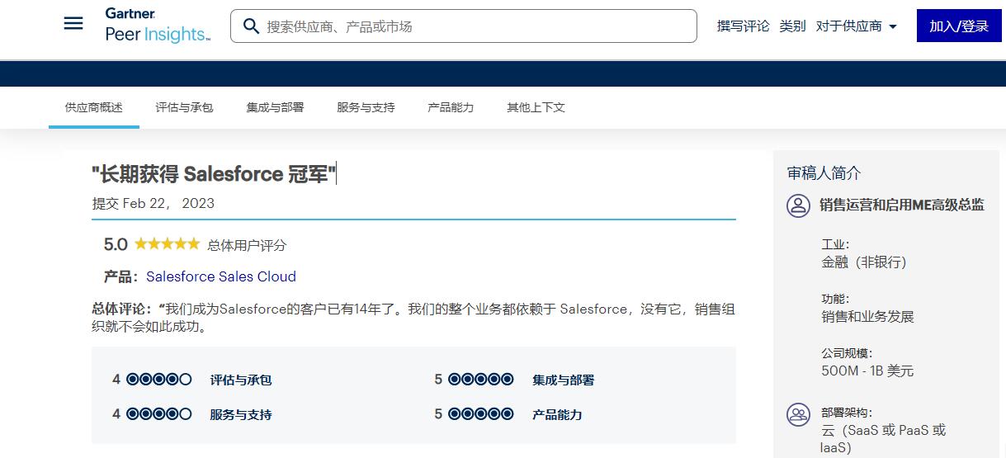Click the 5.0 overall star rating
The image size is (1006, 458).
[x=168, y=243]
